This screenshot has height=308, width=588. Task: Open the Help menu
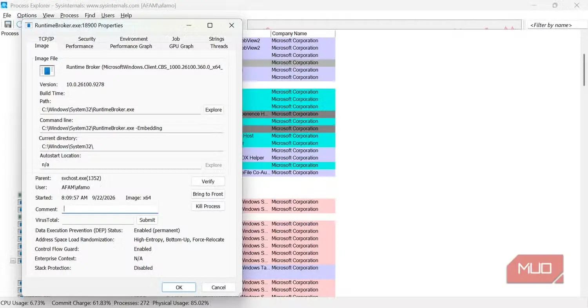point(126,15)
